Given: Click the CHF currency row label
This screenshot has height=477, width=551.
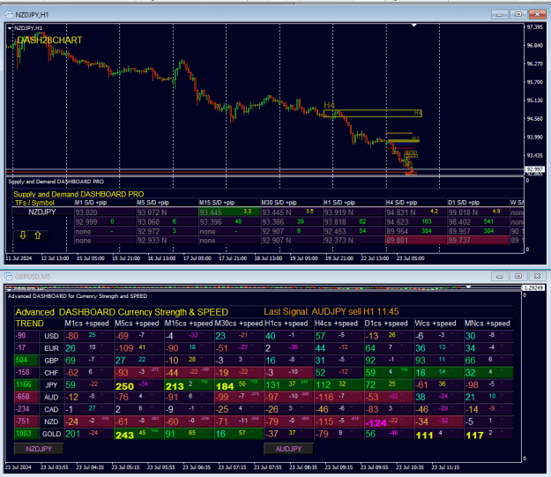Looking at the screenshot, I should (51, 373).
